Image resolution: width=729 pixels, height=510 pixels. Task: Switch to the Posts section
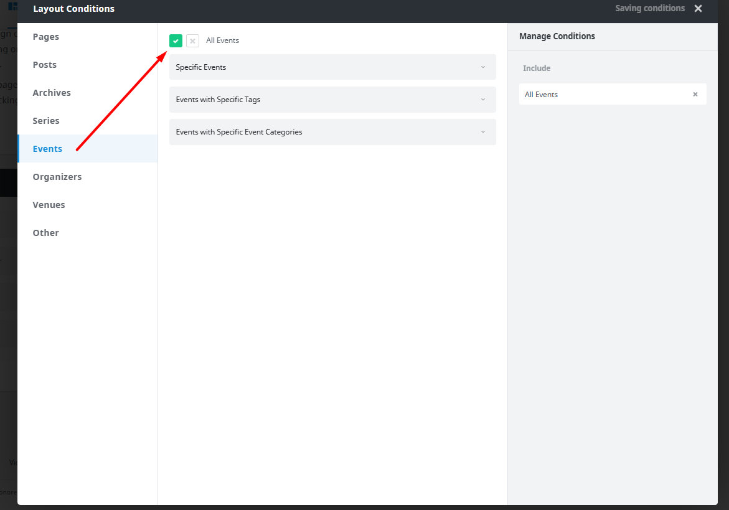(x=44, y=65)
